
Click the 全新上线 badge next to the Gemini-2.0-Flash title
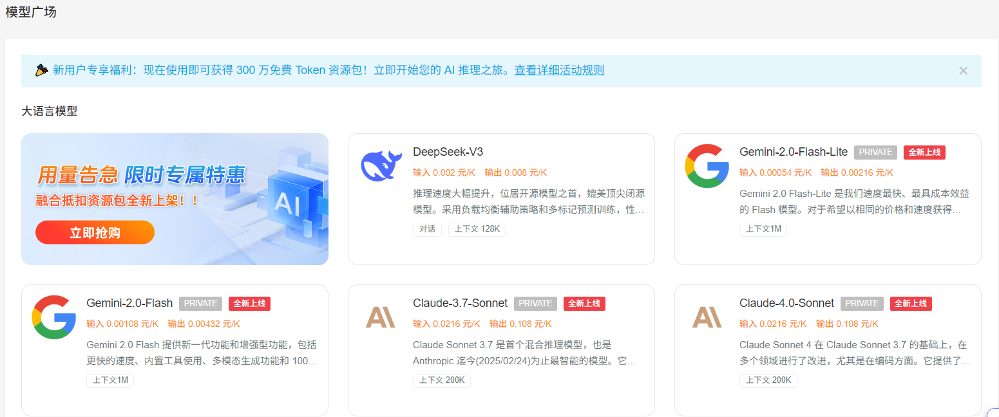point(249,304)
